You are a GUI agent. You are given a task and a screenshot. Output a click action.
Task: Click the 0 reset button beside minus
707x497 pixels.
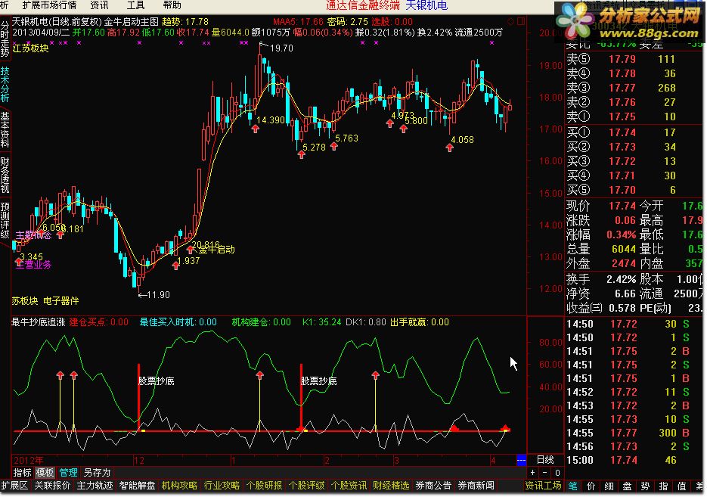(x=557, y=473)
